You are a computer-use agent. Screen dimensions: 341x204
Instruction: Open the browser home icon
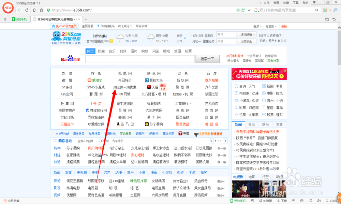pos(34,10)
